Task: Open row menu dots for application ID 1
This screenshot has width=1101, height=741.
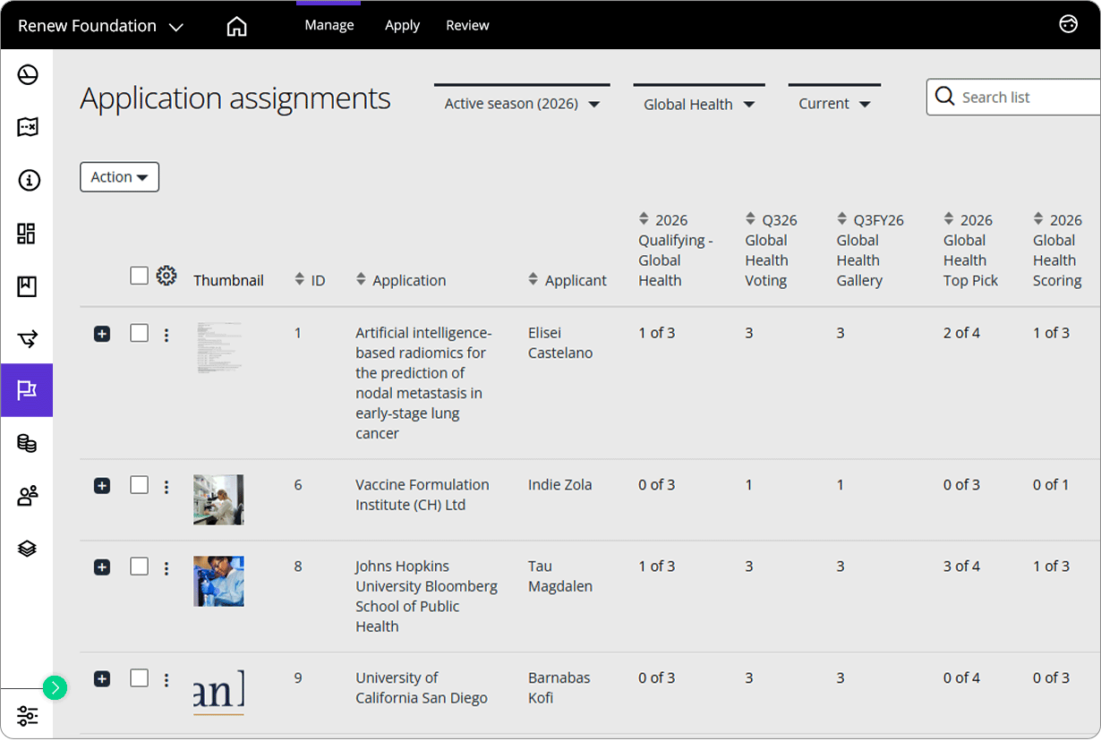Action: coord(166,335)
